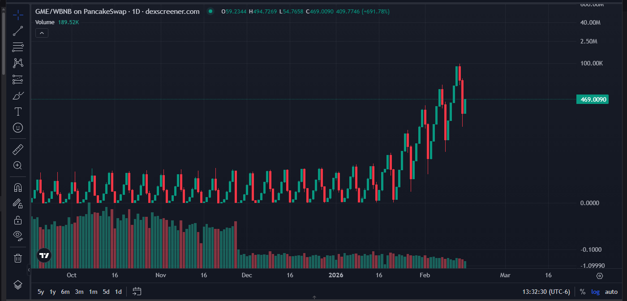The width and height of the screenshot is (627, 301).
Task: Click the TradingView logo
Action: 44,255
